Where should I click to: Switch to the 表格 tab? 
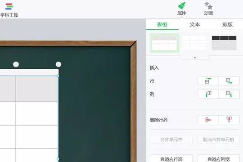(x=162, y=24)
